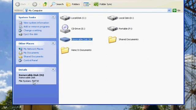This screenshot has height=110, width=196.
Task: Go up one folder level
Action: click(x=45, y=4)
